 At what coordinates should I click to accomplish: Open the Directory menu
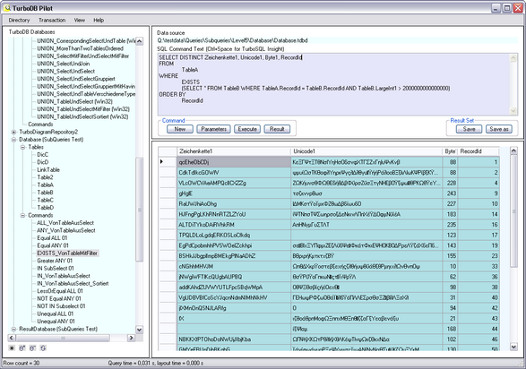(x=19, y=20)
